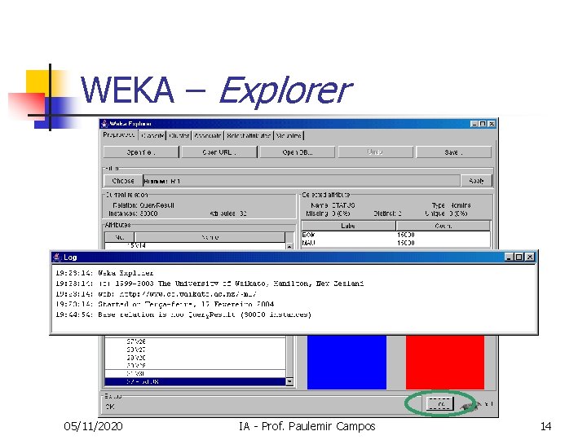Minimize the Log window
This screenshot has width=587, height=440.
click(509, 257)
